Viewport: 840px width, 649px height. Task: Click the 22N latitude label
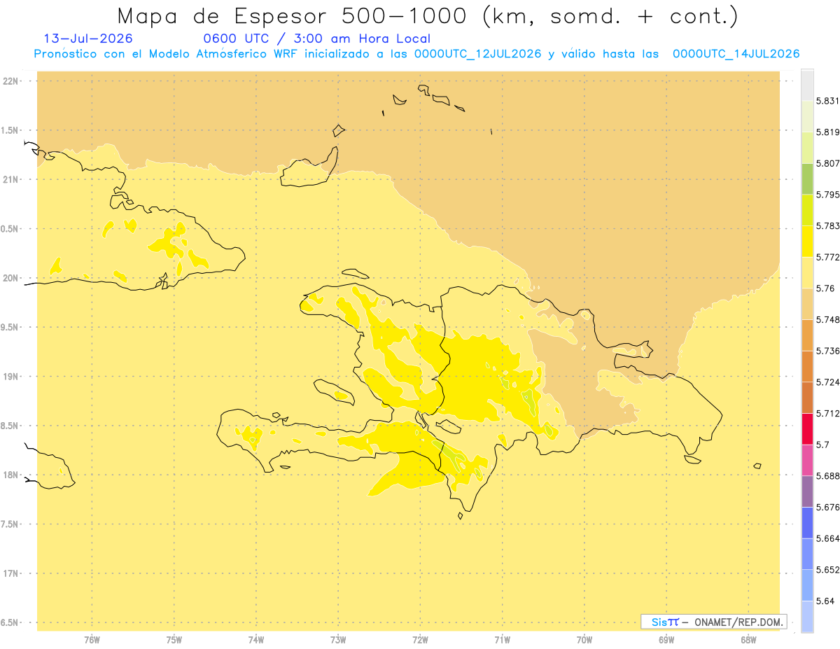point(12,81)
